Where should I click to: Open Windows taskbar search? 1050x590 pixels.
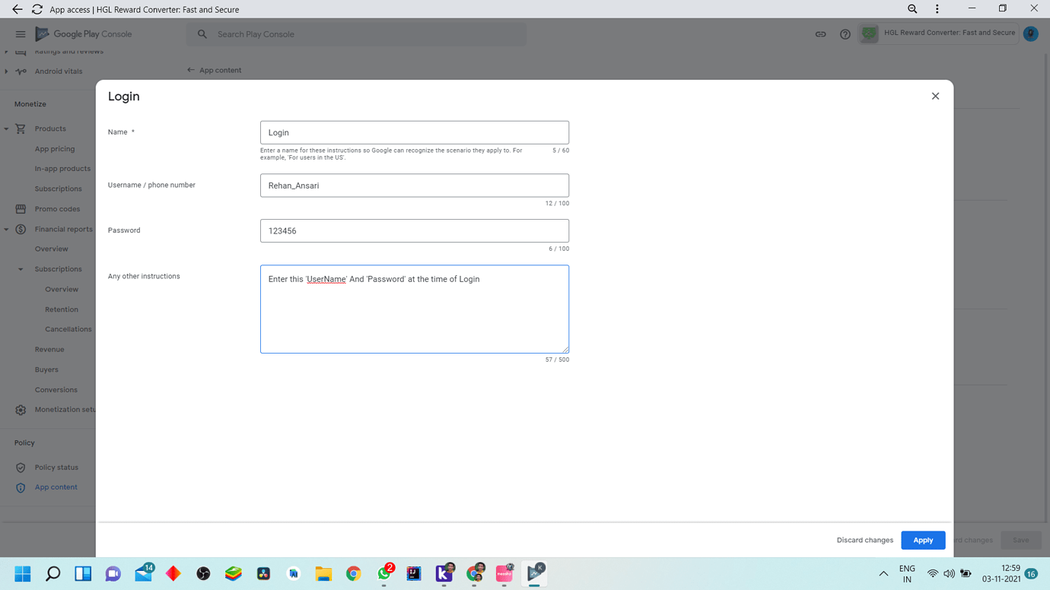point(52,573)
